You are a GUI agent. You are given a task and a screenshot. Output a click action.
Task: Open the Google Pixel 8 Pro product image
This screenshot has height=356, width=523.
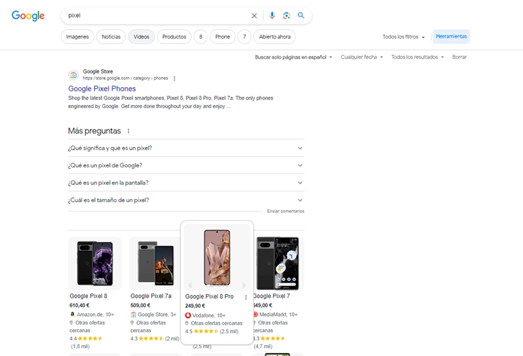[217, 257]
